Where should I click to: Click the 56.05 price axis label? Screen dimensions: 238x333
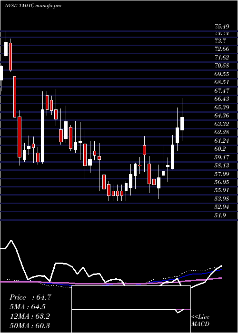[222, 182]
